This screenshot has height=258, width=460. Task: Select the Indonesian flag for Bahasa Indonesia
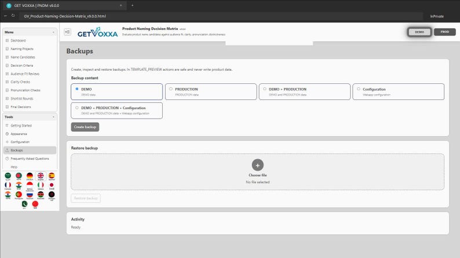30,185
